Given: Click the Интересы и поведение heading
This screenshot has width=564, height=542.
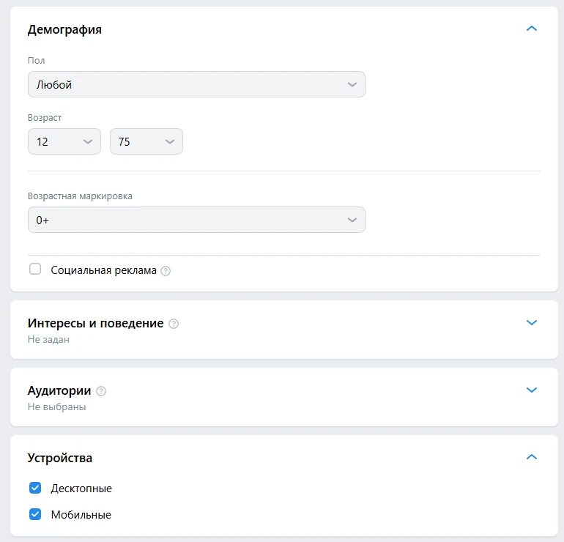Looking at the screenshot, I should point(95,323).
